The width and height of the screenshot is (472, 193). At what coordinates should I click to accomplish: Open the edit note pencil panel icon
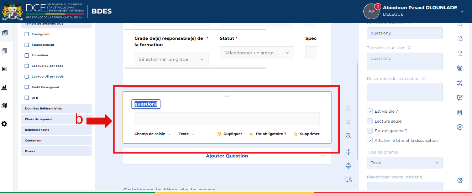pos(460,98)
